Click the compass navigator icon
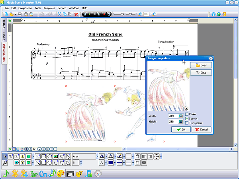This screenshot has width=239, height=179. tap(98, 173)
